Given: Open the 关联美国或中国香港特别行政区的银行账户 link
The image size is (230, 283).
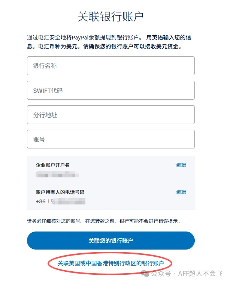Looking at the screenshot, I should (111, 263).
